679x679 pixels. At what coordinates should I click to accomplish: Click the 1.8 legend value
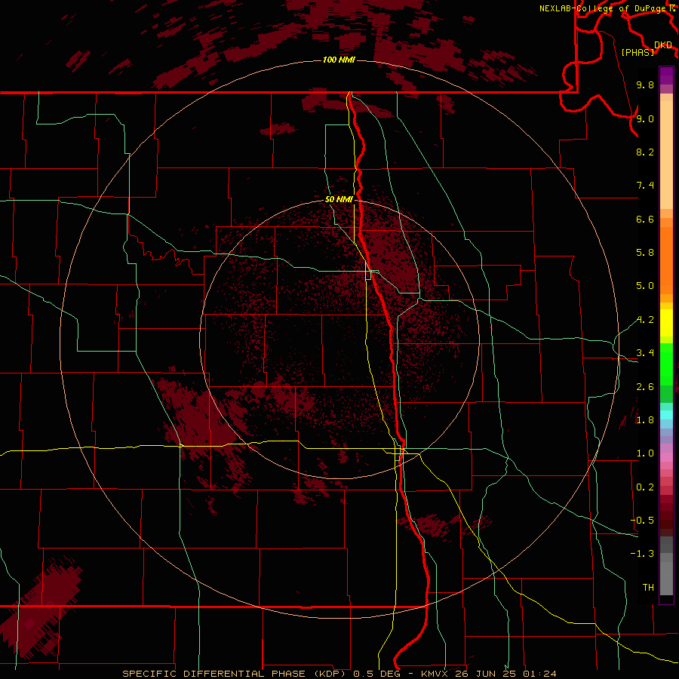click(x=645, y=420)
